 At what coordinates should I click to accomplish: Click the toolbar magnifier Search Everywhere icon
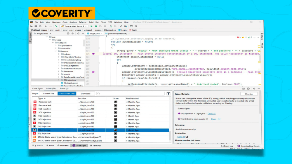136,26
